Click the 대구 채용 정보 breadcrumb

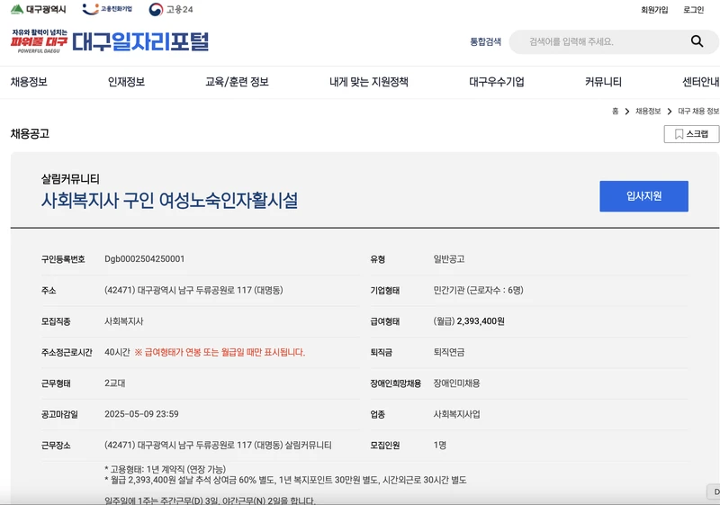698,111
